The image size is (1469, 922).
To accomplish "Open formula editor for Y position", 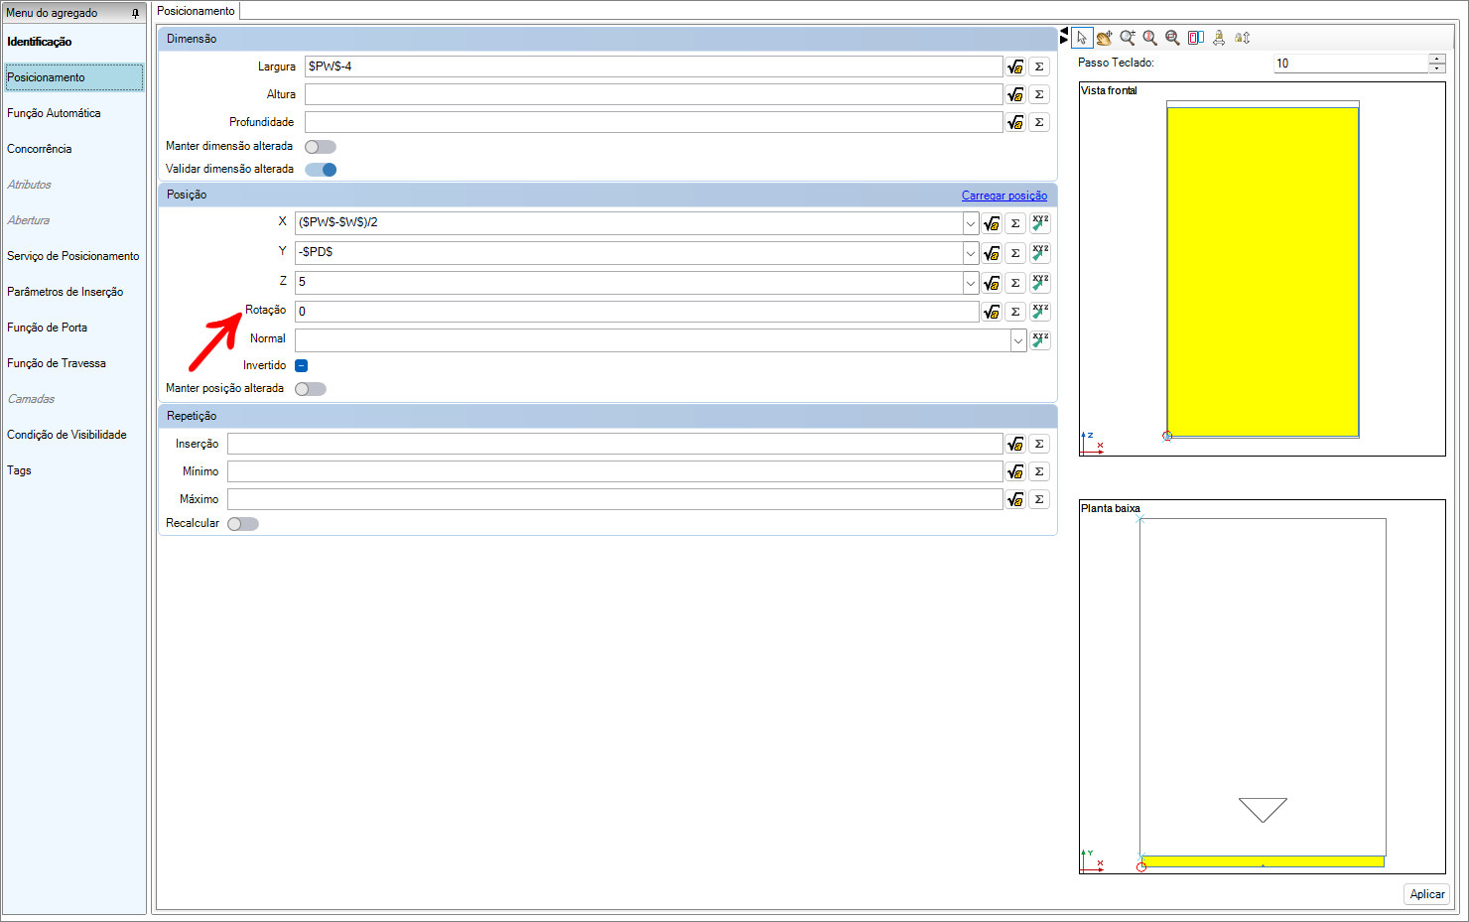I will pos(992,253).
